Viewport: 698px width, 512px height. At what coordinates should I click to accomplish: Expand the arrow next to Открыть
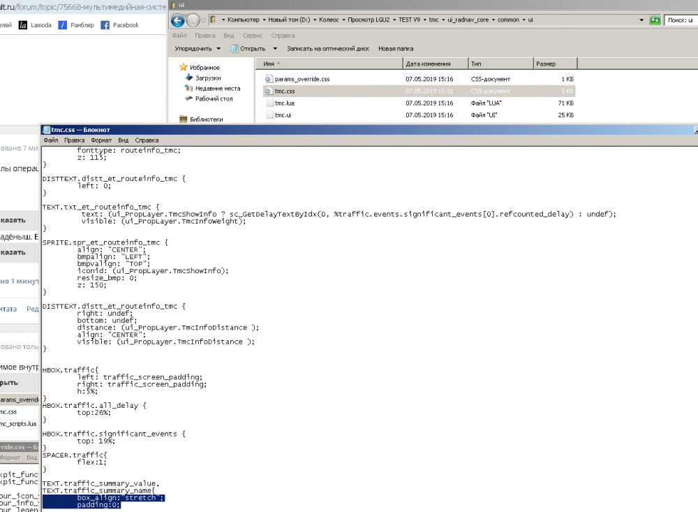point(275,49)
